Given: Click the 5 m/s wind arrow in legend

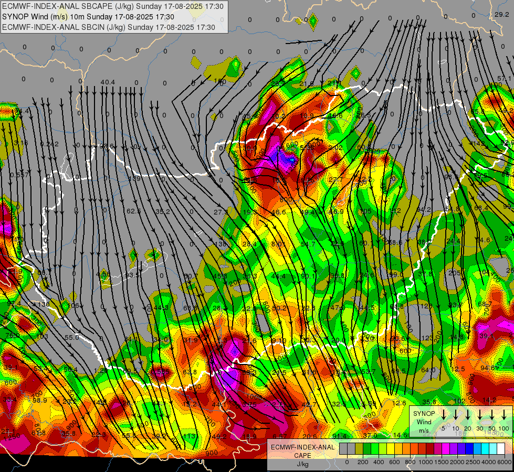Looking at the screenshot, I should 443,414.
